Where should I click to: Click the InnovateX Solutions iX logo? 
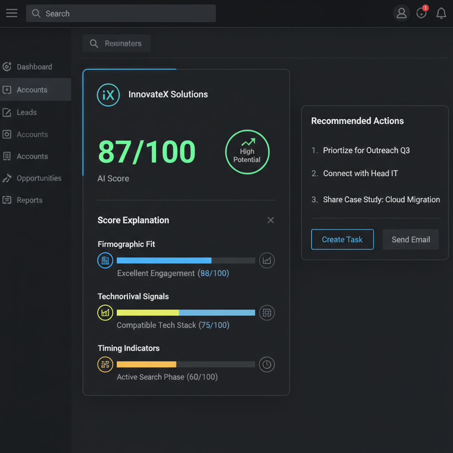click(108, 95)
